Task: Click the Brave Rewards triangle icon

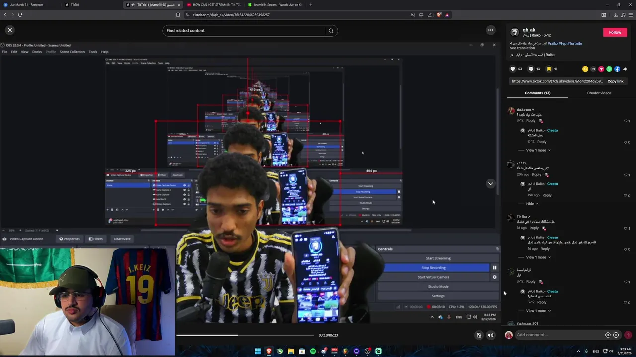Action: (x=447, y=15)
